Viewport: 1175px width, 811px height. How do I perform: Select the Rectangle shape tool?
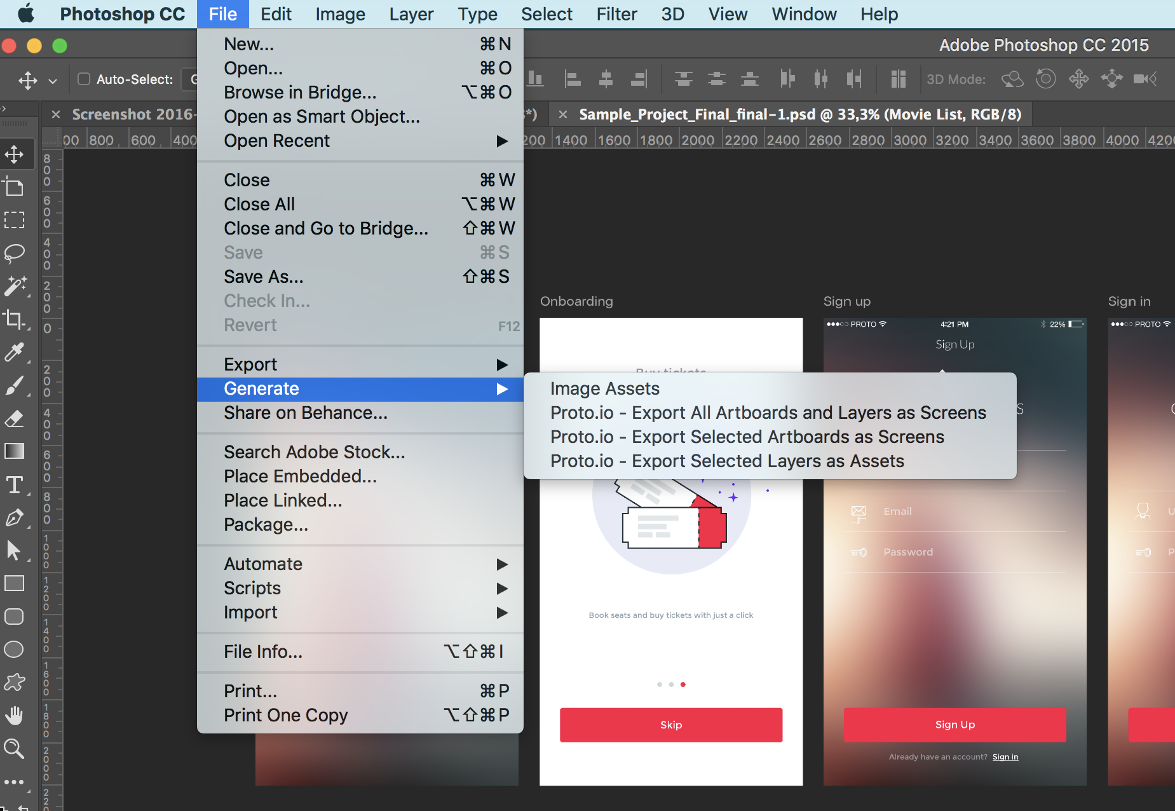coord(14,583)
